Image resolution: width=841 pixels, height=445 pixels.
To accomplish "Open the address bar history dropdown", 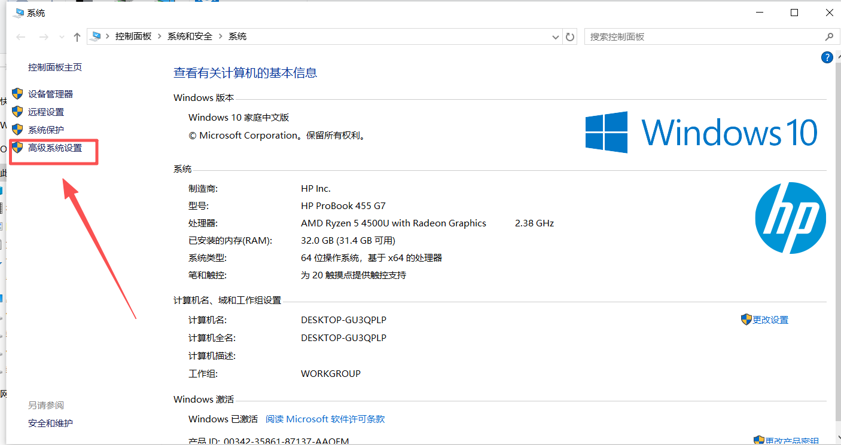I will click(555, 37).
